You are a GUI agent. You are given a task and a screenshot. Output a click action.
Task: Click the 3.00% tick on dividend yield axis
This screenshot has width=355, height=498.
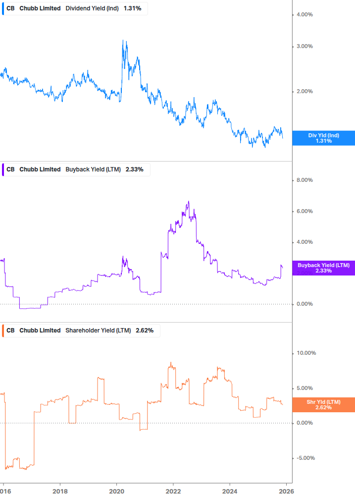pyautogui.click(x=304, y=47)
